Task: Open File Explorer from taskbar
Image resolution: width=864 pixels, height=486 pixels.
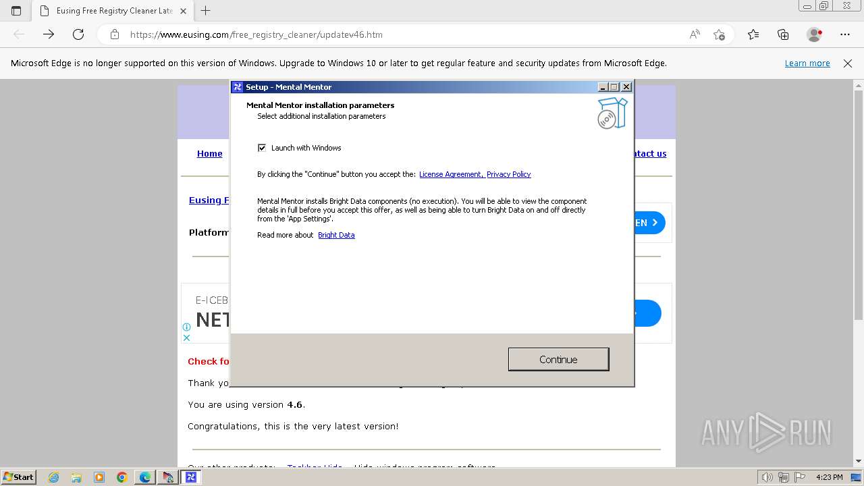Action: 76,477
